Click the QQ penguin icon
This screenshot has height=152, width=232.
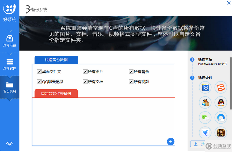[x=221, y=102]
